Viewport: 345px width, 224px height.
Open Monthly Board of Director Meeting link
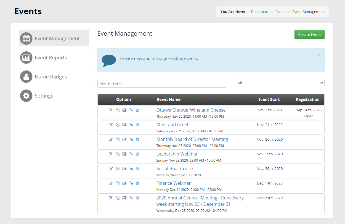[x=192, y=139]
